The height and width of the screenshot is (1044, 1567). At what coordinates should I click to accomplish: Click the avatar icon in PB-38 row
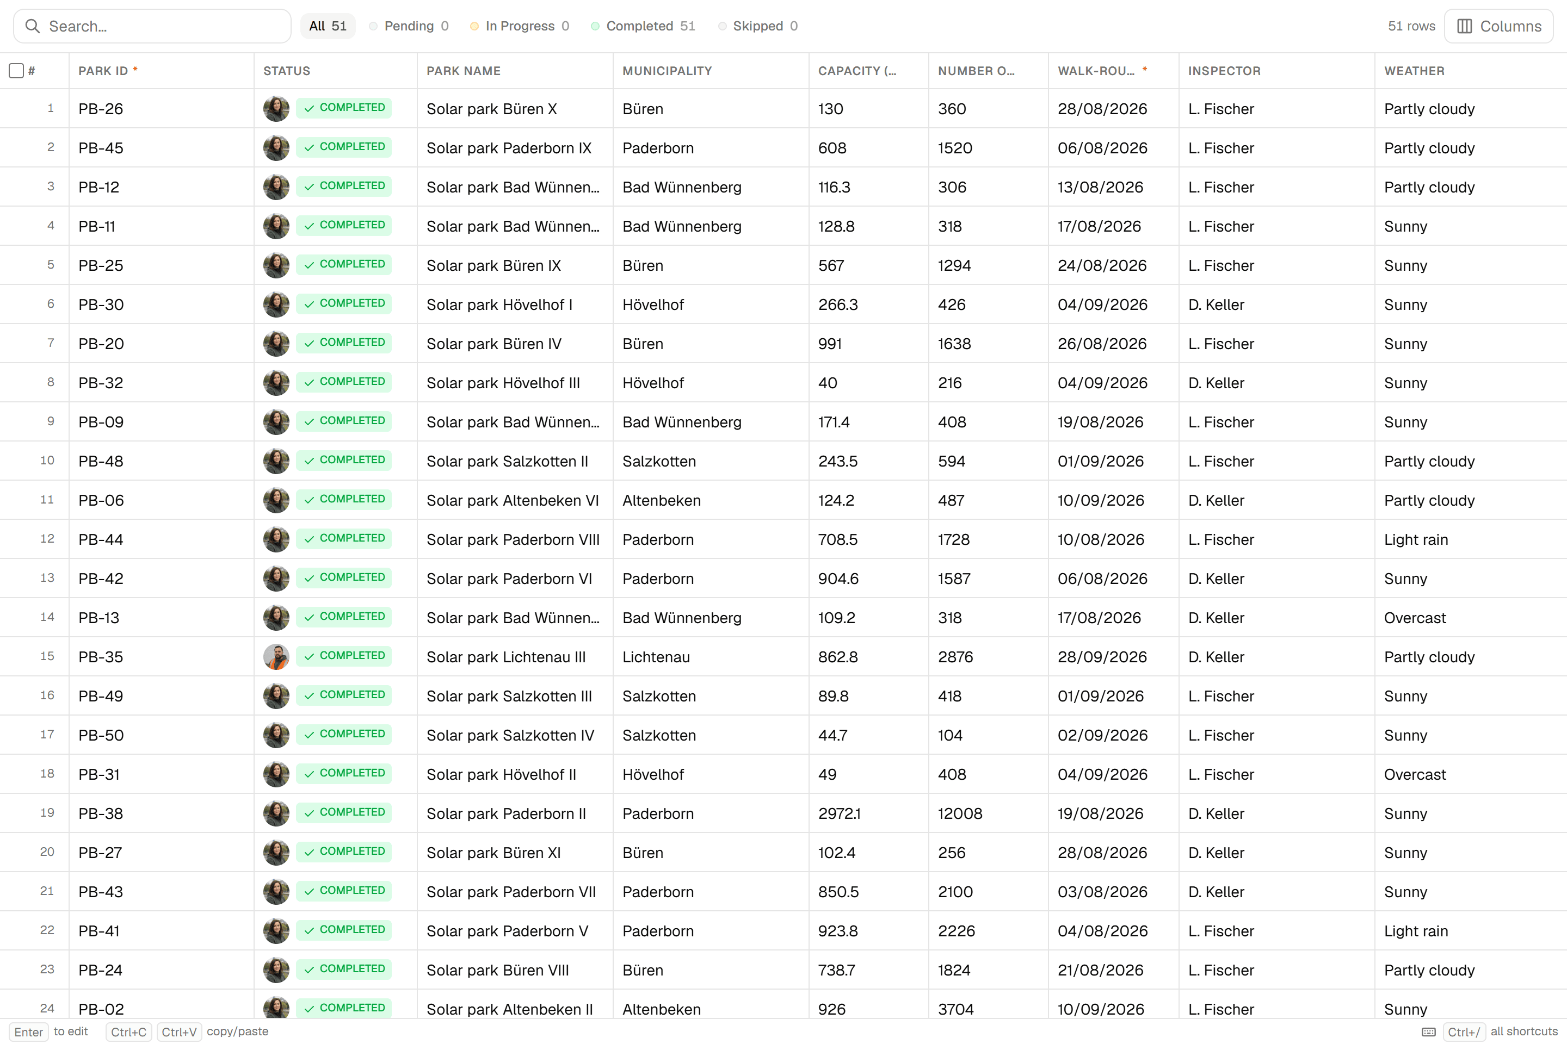pos(276,813)
